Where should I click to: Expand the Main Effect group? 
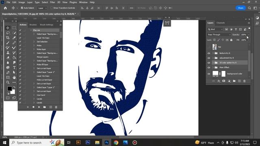[213, 68]
